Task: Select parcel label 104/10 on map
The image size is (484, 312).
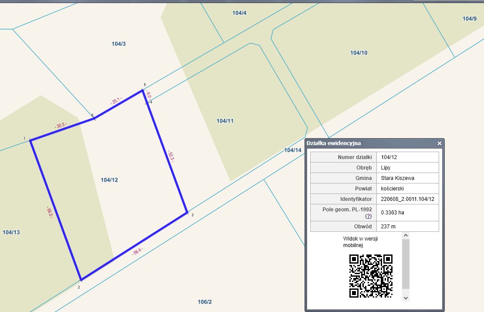Action: (x=359, y=53)
